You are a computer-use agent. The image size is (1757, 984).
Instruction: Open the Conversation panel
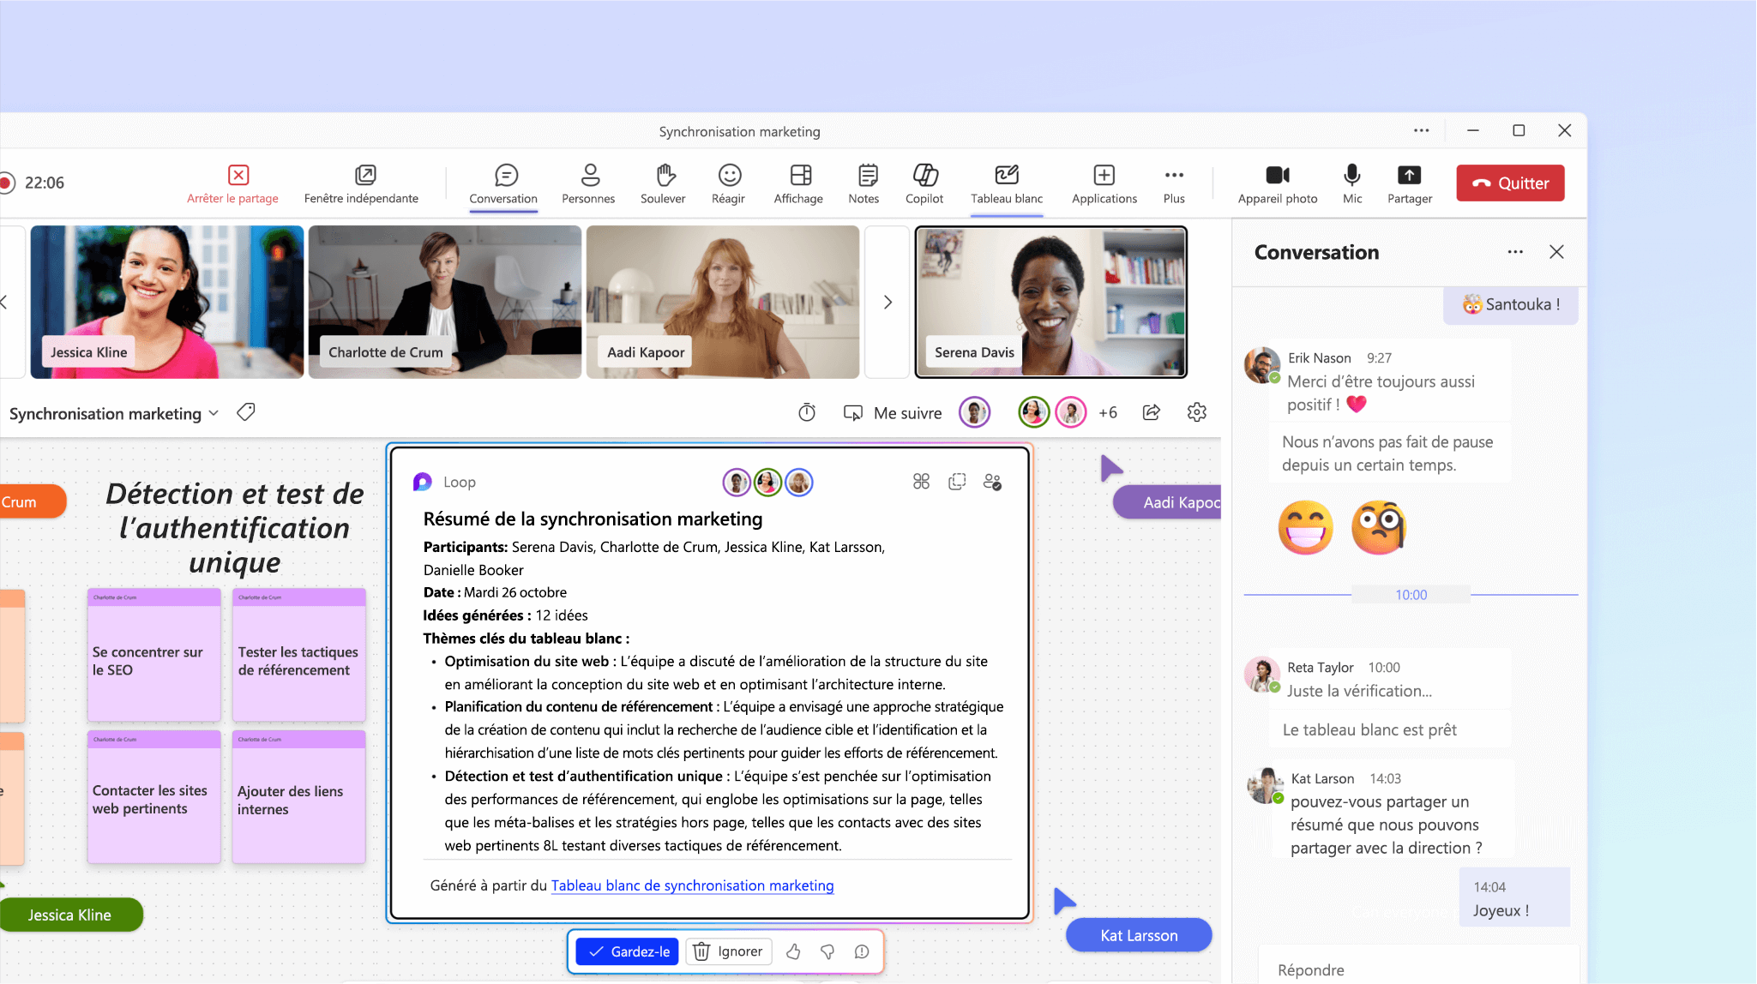click(504, 182)
